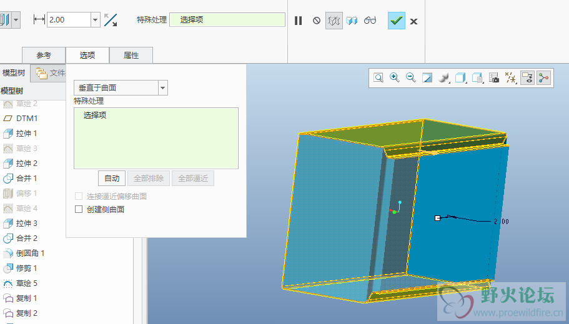Image resolution: width=569 pixels, height=324 pixels.
Task: Open the 参考 tab
Action: (x=44, y=55)
